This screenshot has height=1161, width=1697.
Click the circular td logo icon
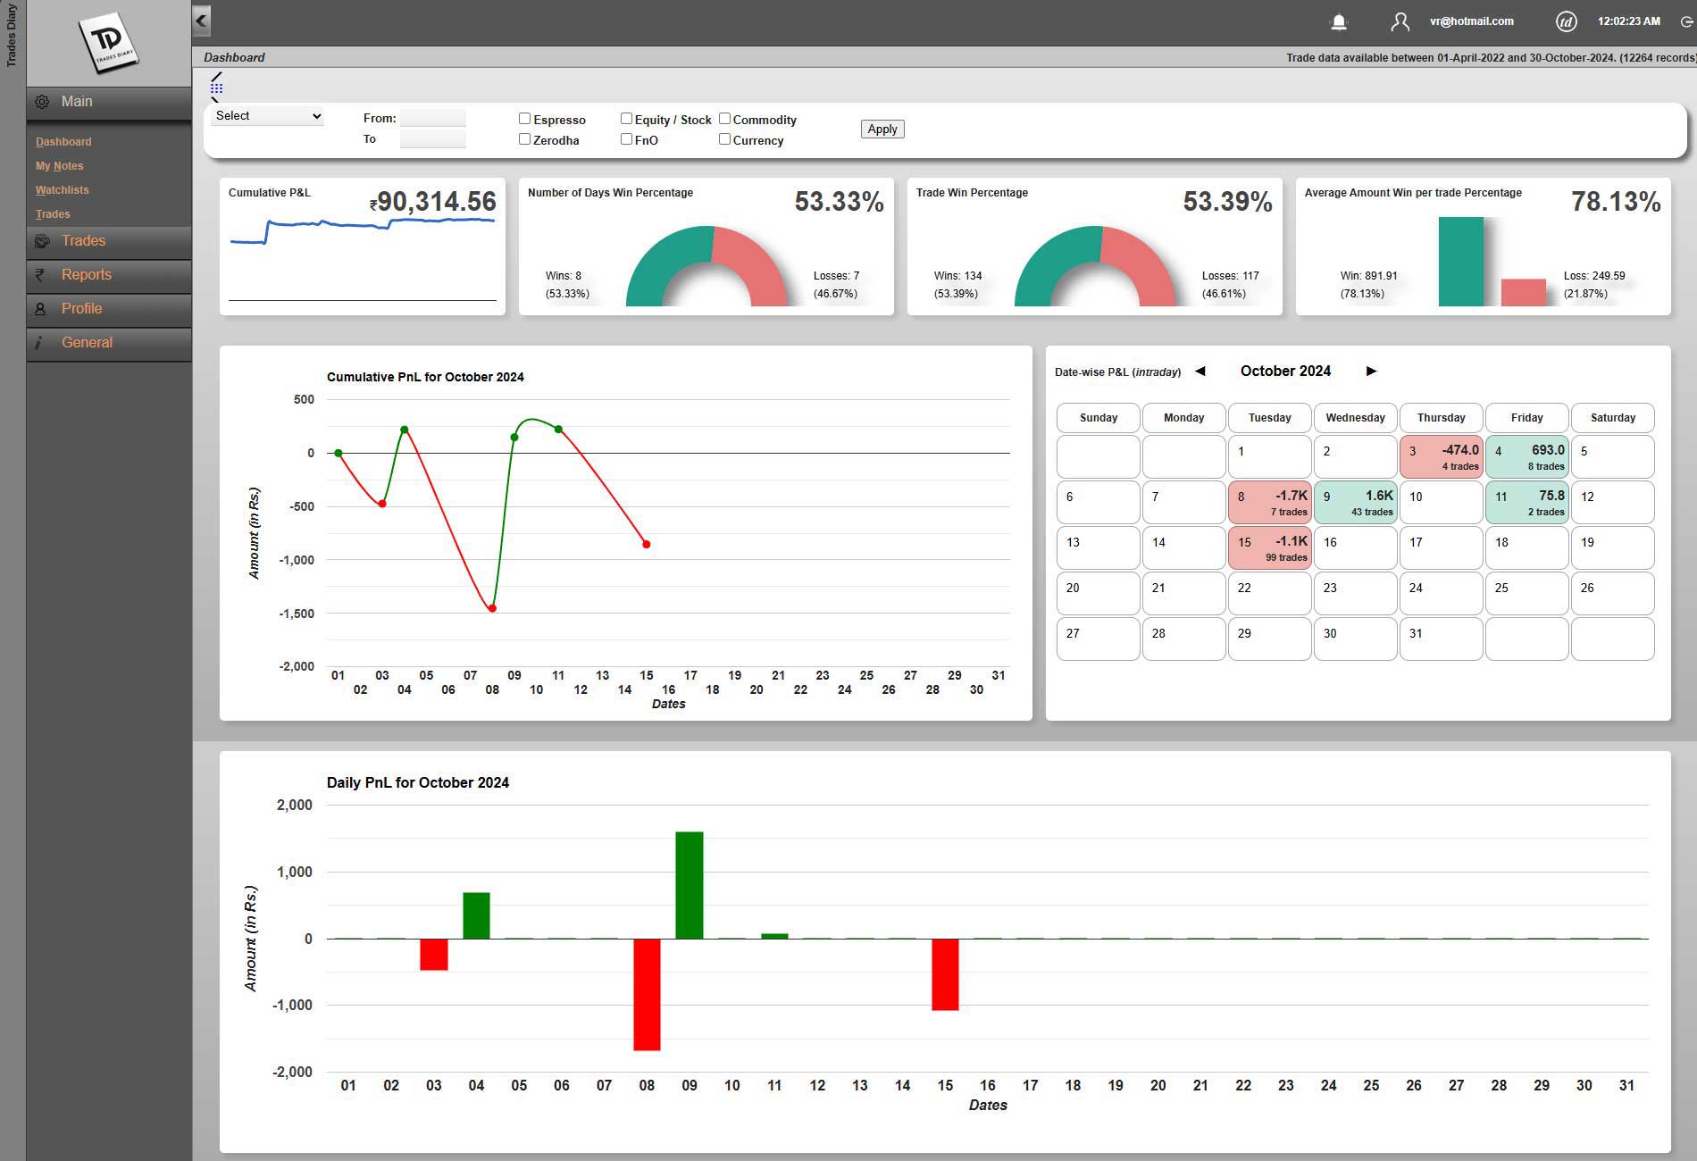pos(1566,21)
